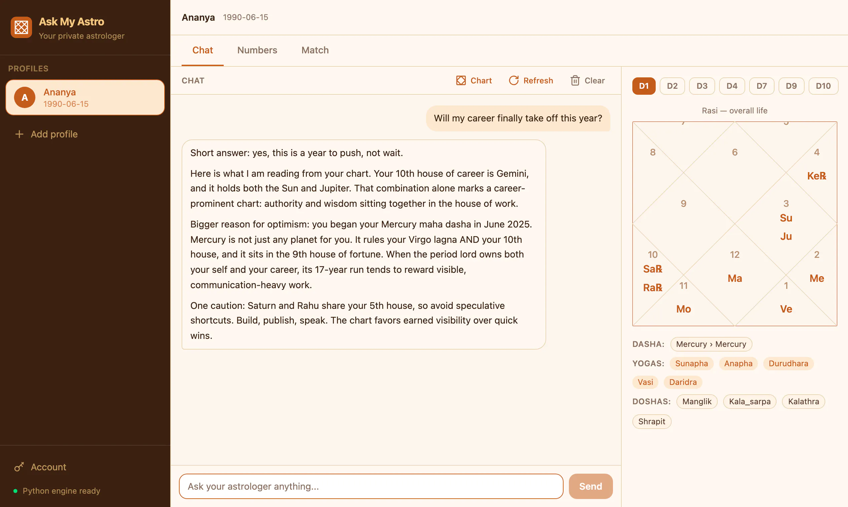Click the Mo planet in house 11
Image resolution: width=848 pixels, height=507 pixels.
pyautogui.click(x=683, y=309)
